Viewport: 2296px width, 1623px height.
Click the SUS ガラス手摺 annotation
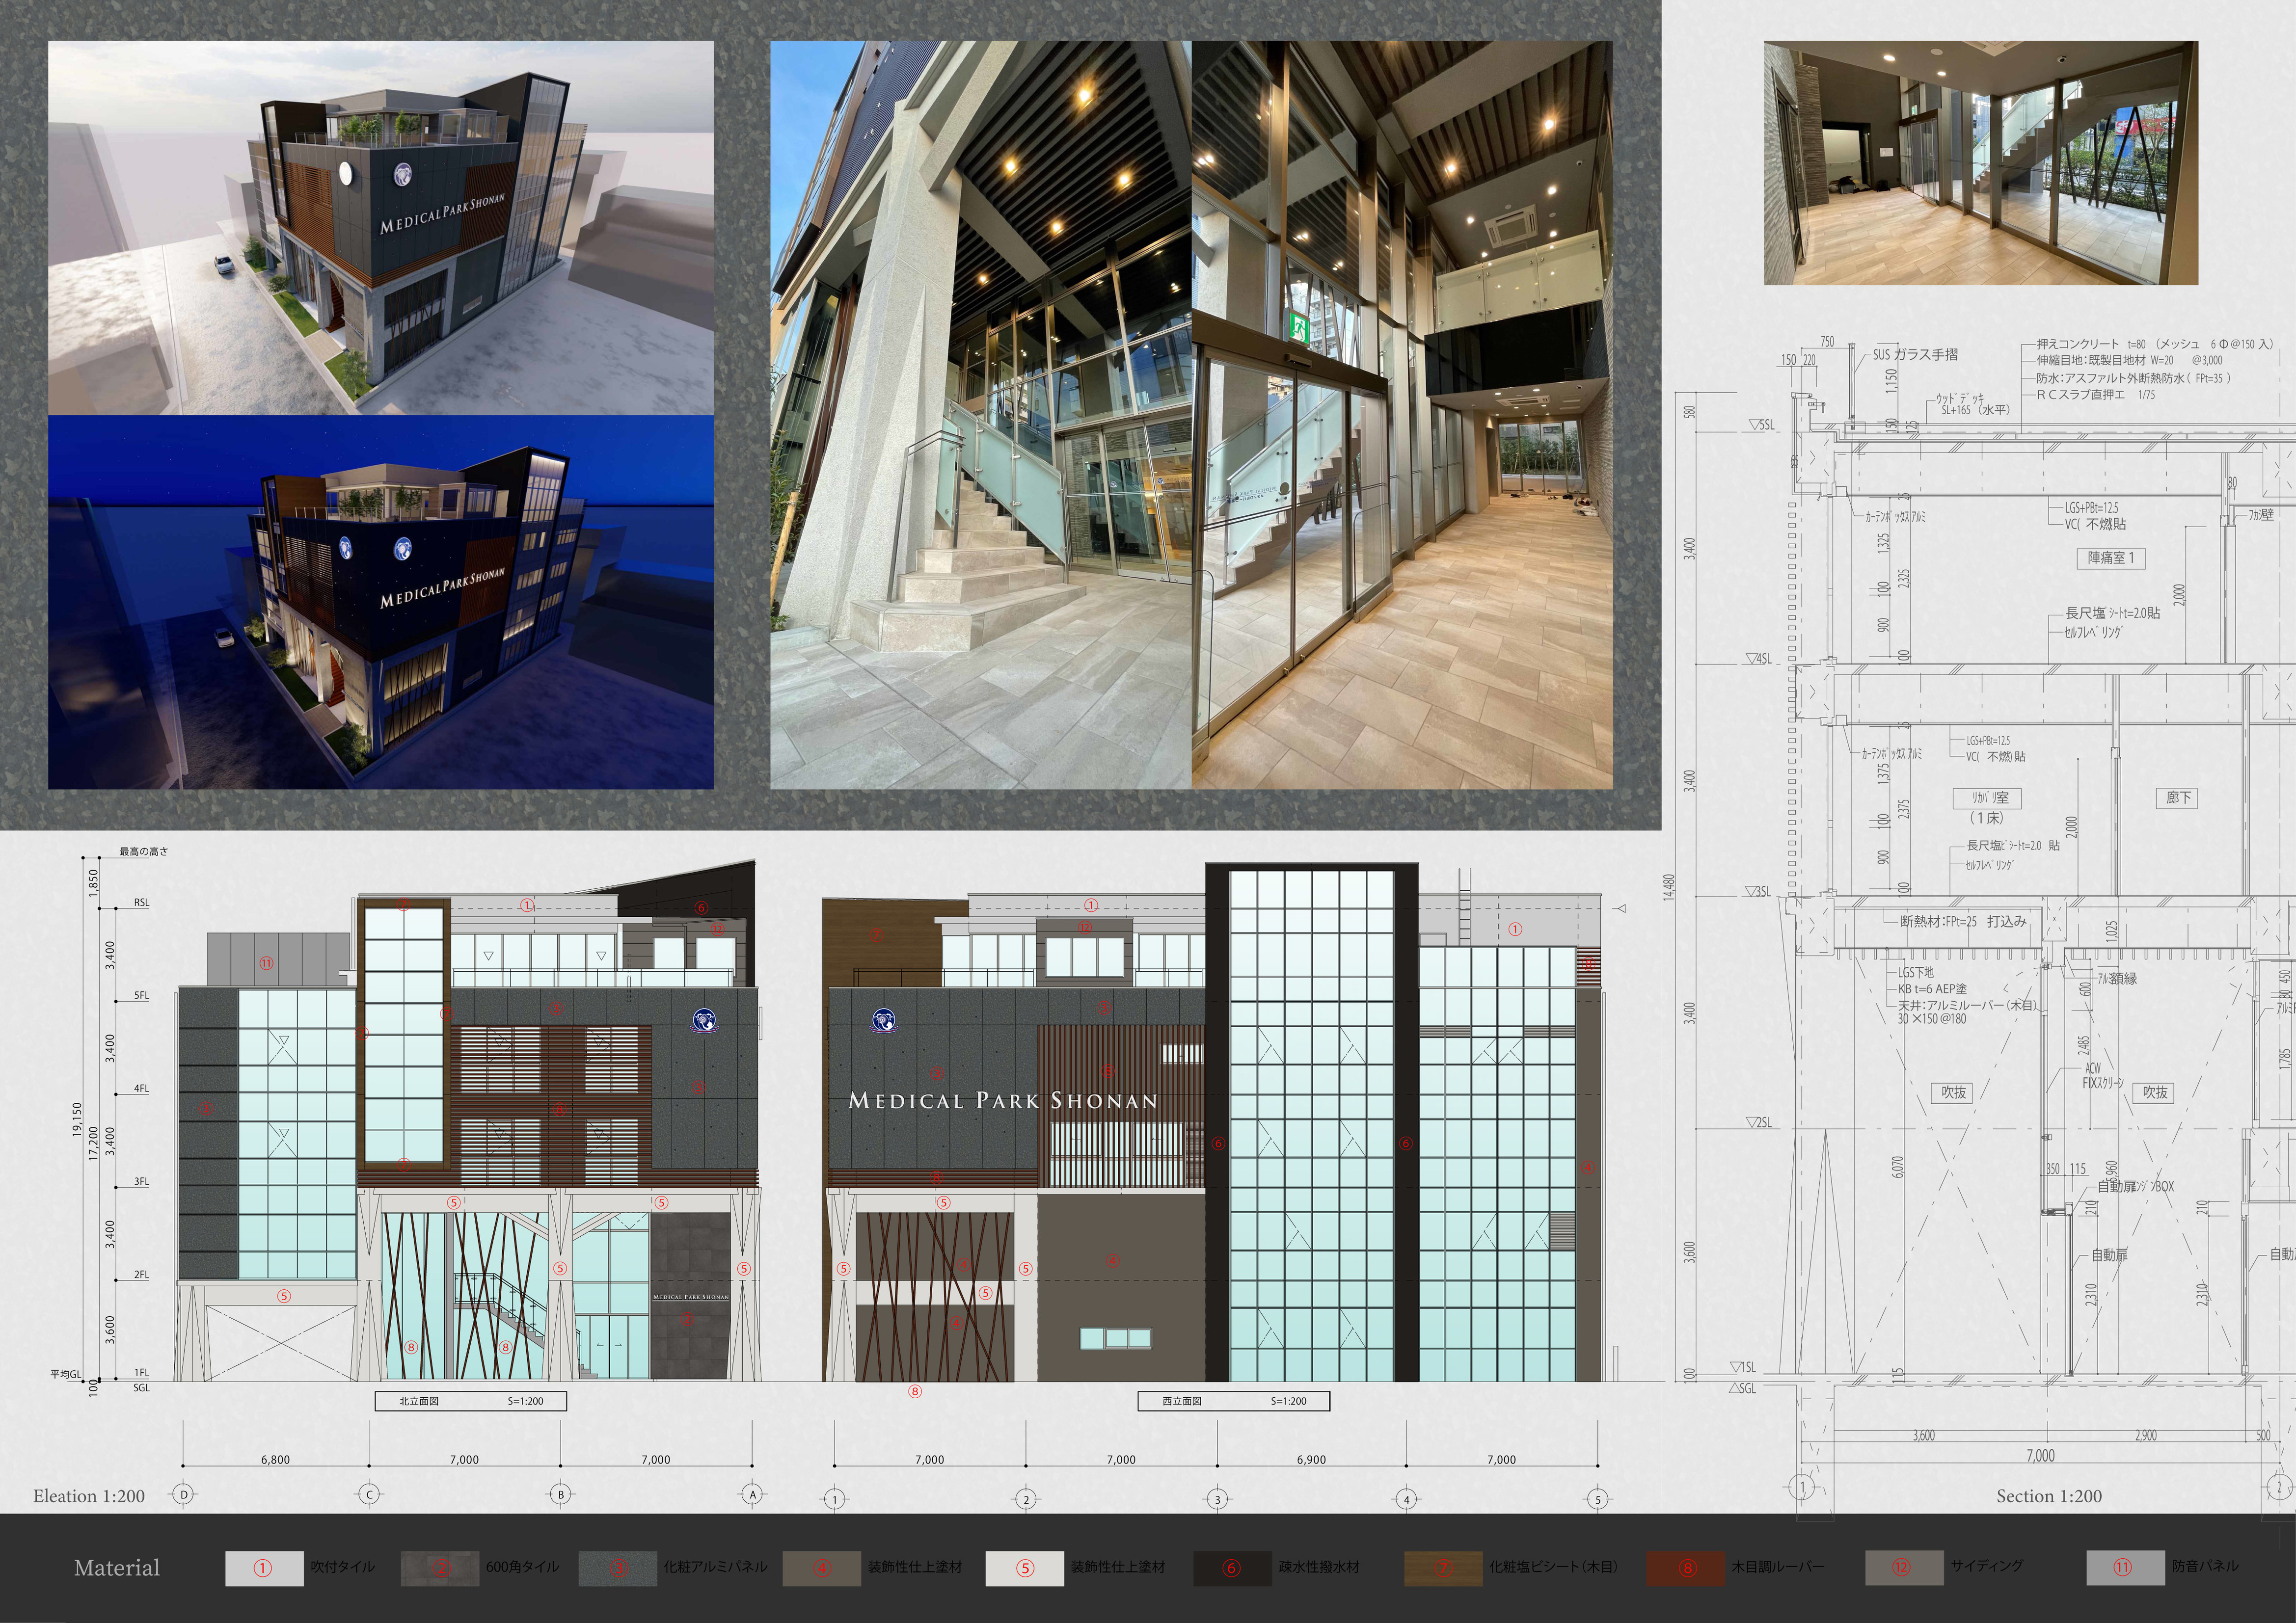[1916, 355]
